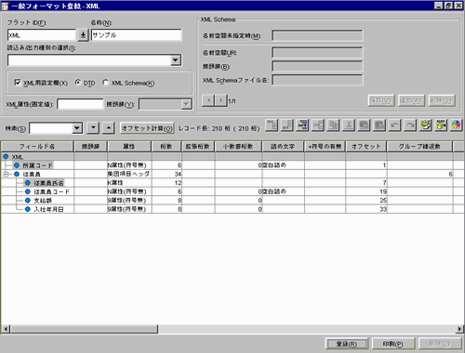Click the フィールド名 column header
The image size is (465, 353).
(x=37, y=147)
